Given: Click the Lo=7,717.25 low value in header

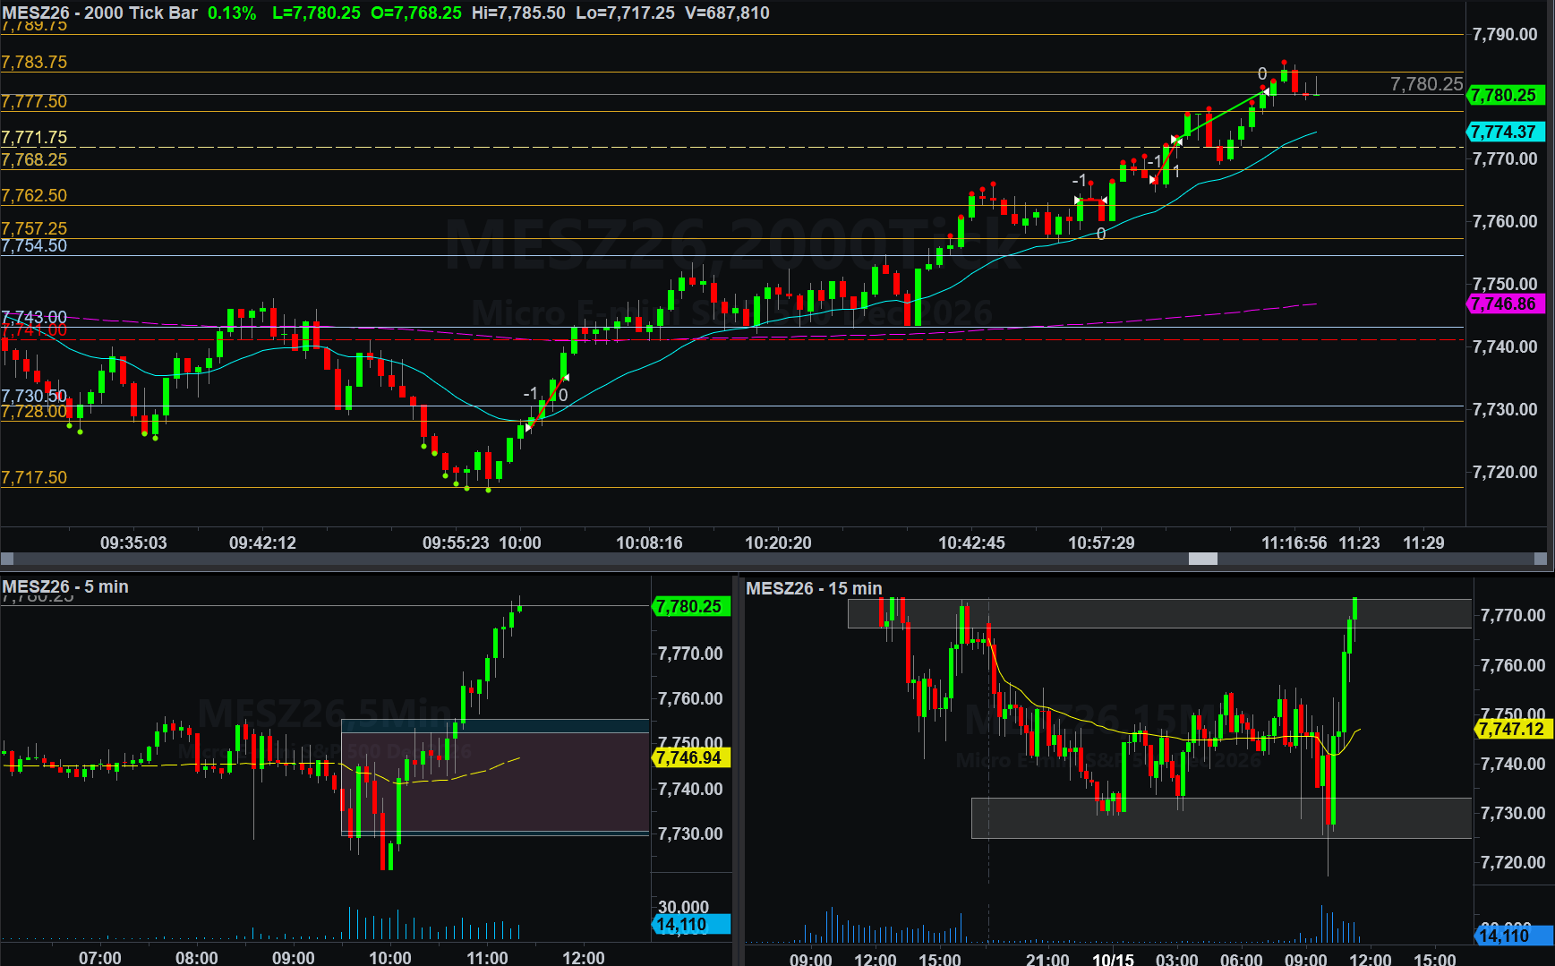Looking at the screenshot, I should [x=625, y=13].
